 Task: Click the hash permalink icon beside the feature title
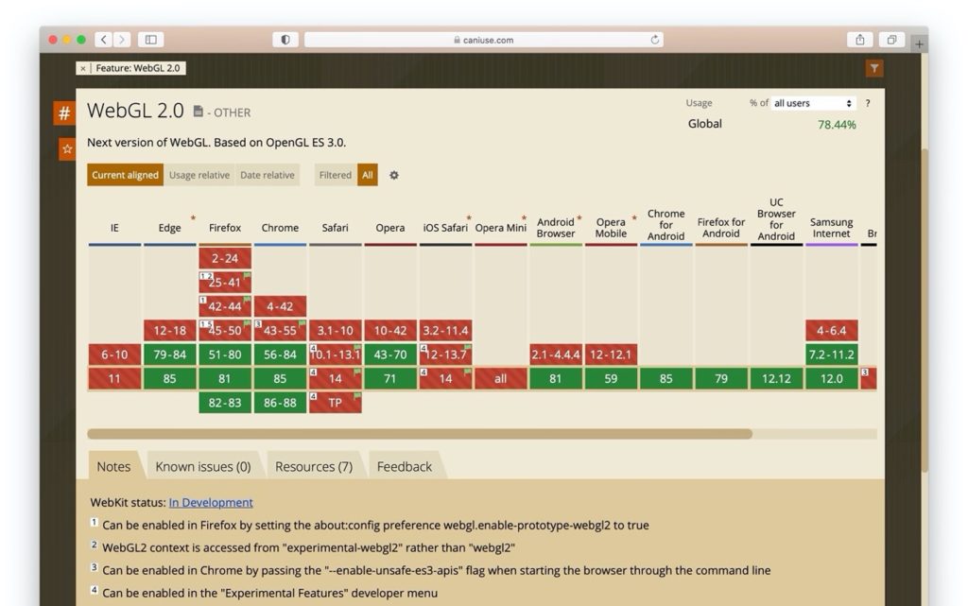(x=65, y=112)
